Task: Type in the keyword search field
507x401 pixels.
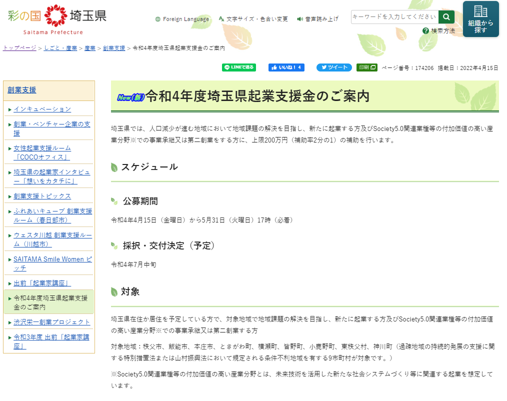Action: (x=394, y=17)
